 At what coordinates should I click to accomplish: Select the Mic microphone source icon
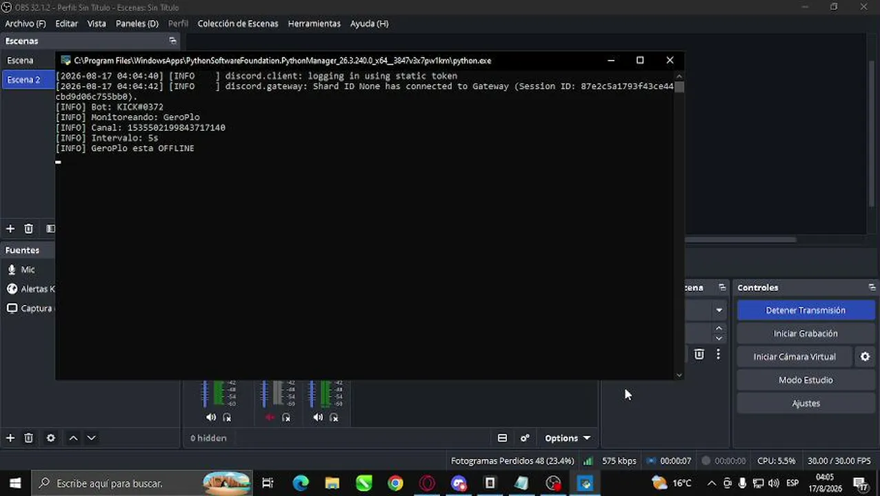12,269
